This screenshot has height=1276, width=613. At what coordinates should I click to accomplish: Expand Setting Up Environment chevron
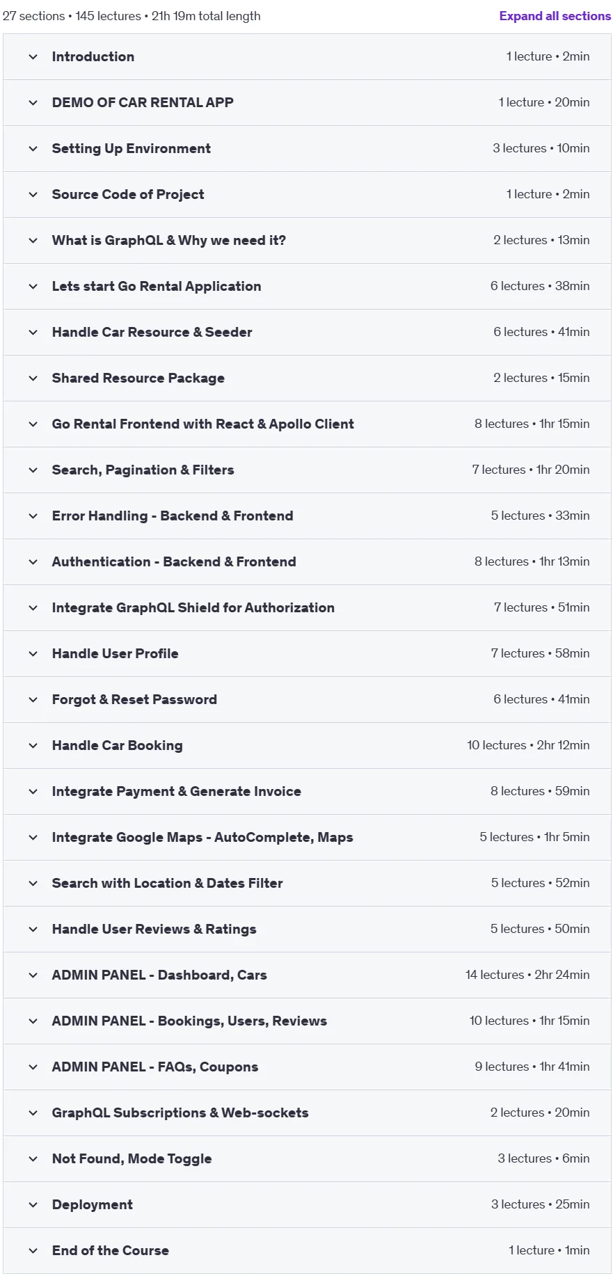33,149
